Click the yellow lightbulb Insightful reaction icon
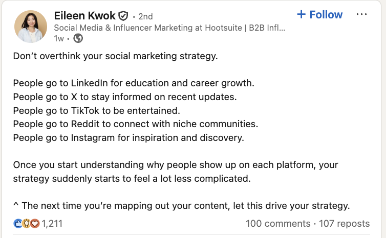Screen dimensions: 386x238 (x=26, y=224)
